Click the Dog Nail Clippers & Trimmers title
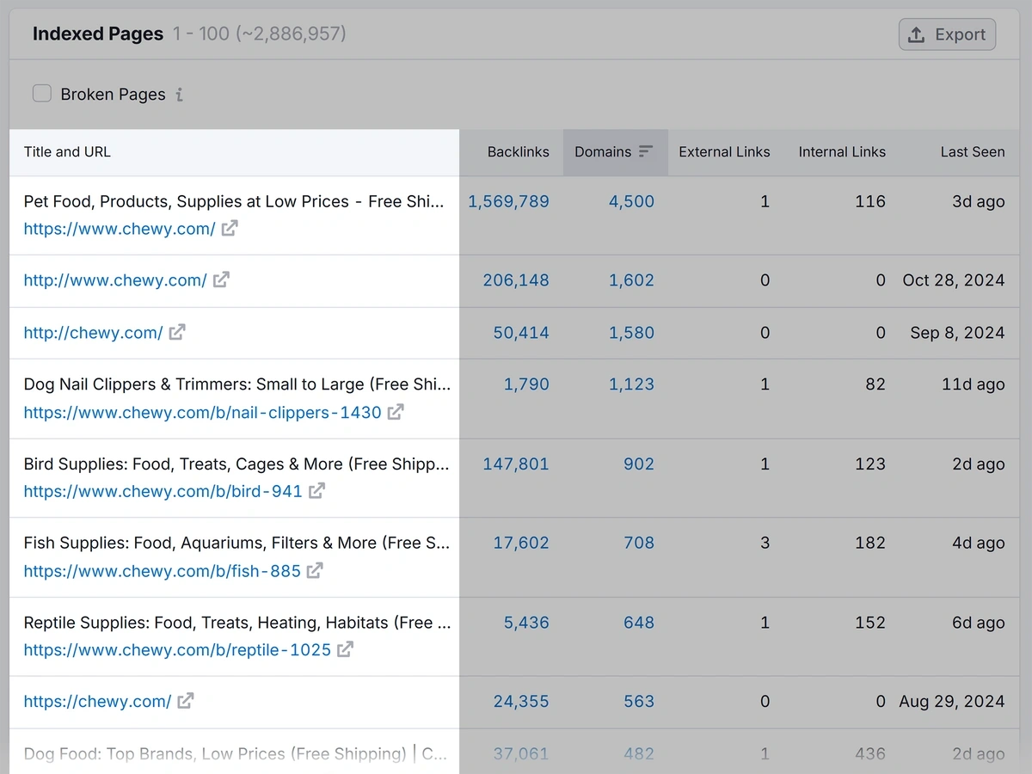 click(x=236, y=384)
